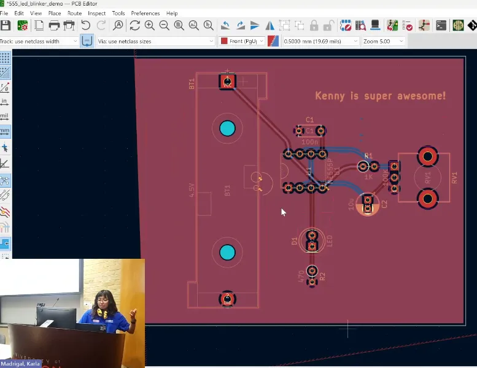Group the selected items

(284, 26)
